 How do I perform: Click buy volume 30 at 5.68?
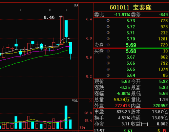pyautogui.click(x=165, y=51)
